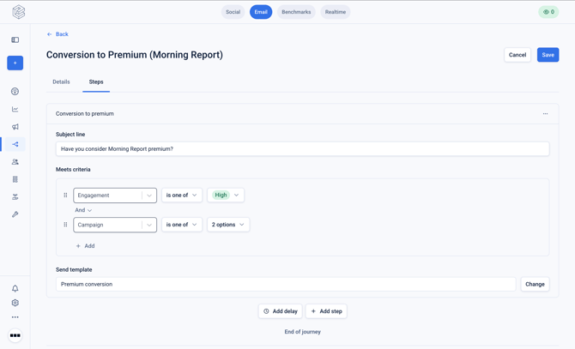Image resolution: width=575 pixels, height=349 pixels.
Task: Grab the drag handle for Campaign row
Action: tap(65, 225)
